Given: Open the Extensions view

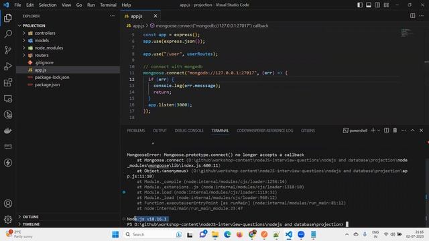Looking at the screenshot, I should coord(8,82).
